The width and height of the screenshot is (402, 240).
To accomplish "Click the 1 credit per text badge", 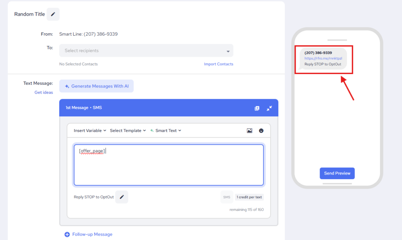I will point(249,197).
